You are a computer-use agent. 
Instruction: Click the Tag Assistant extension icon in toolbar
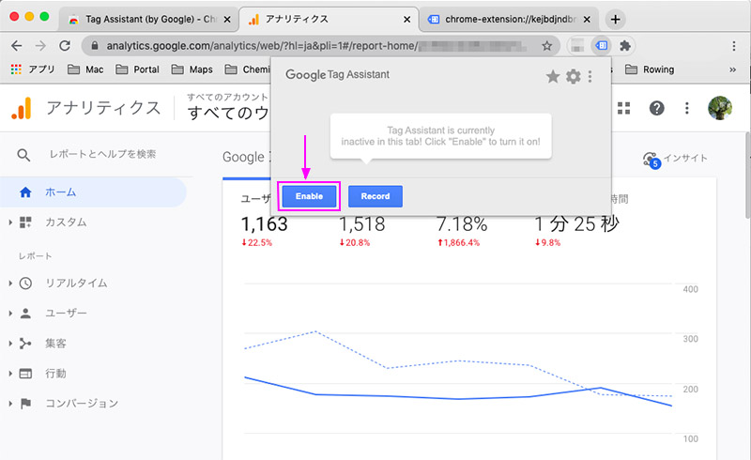click(602, 45)
